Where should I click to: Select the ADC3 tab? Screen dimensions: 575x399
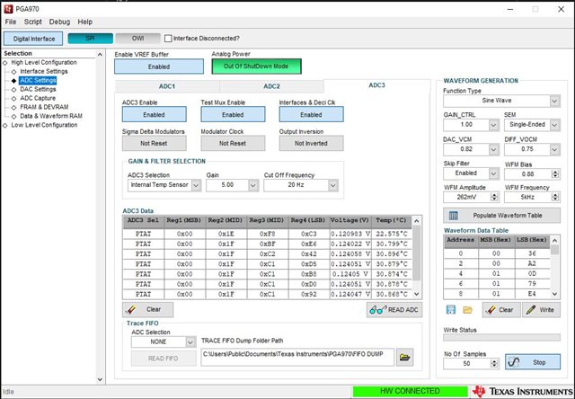(376, 85)
